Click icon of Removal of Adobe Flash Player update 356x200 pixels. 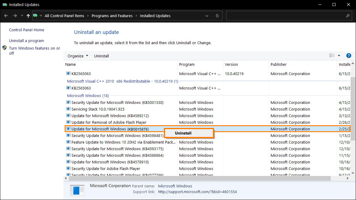click(68, 122)
